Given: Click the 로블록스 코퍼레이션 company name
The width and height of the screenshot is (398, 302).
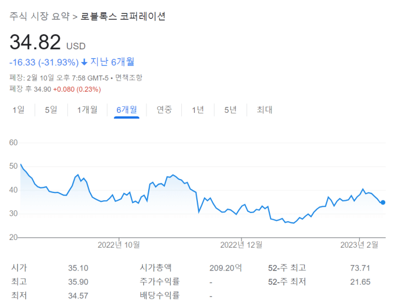Looking at the screenshot, I should 123,16.
